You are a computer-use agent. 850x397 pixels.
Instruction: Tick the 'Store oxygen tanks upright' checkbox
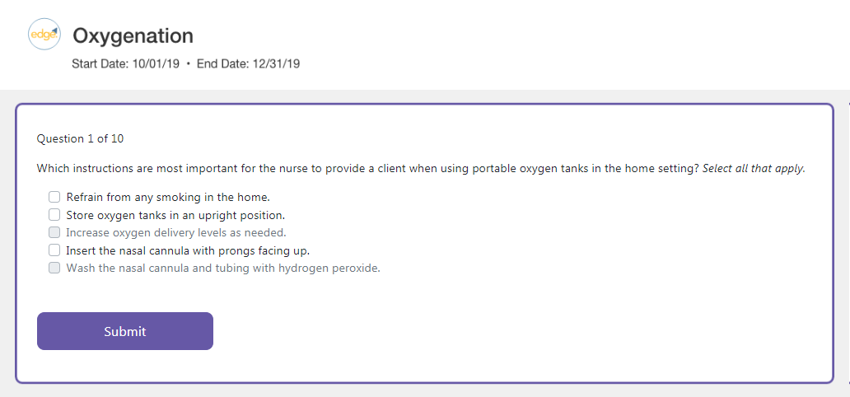[x=54, y=215]
